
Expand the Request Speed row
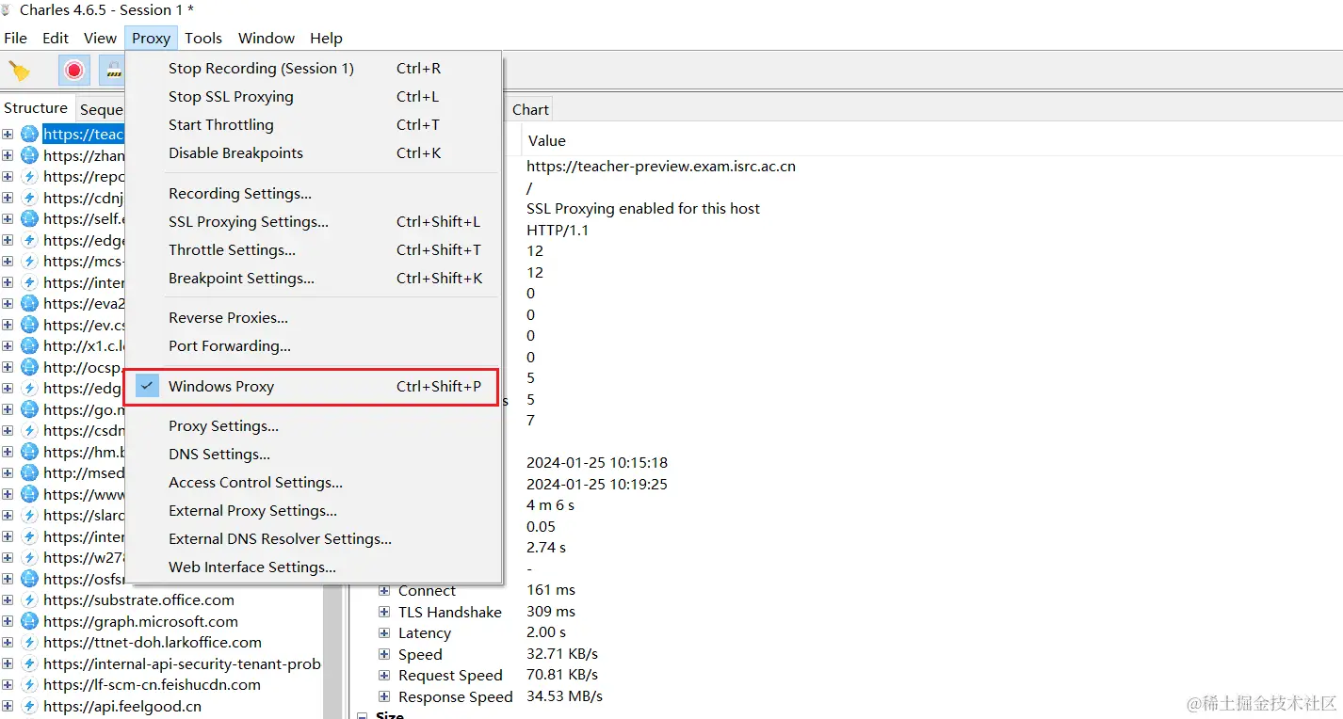(x=384, y=676)
